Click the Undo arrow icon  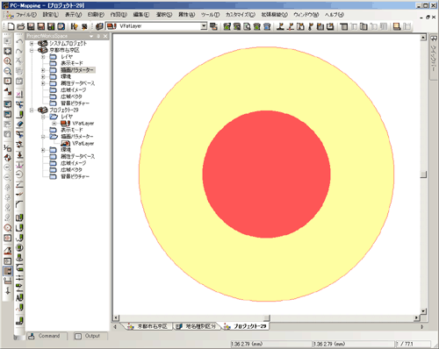[19, 41]
